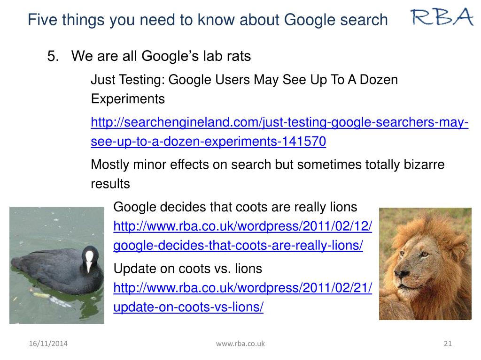Select 'Google decides that coots are really lions' text
The width and height of the screenshot is (481, 360).
point(235,207)
